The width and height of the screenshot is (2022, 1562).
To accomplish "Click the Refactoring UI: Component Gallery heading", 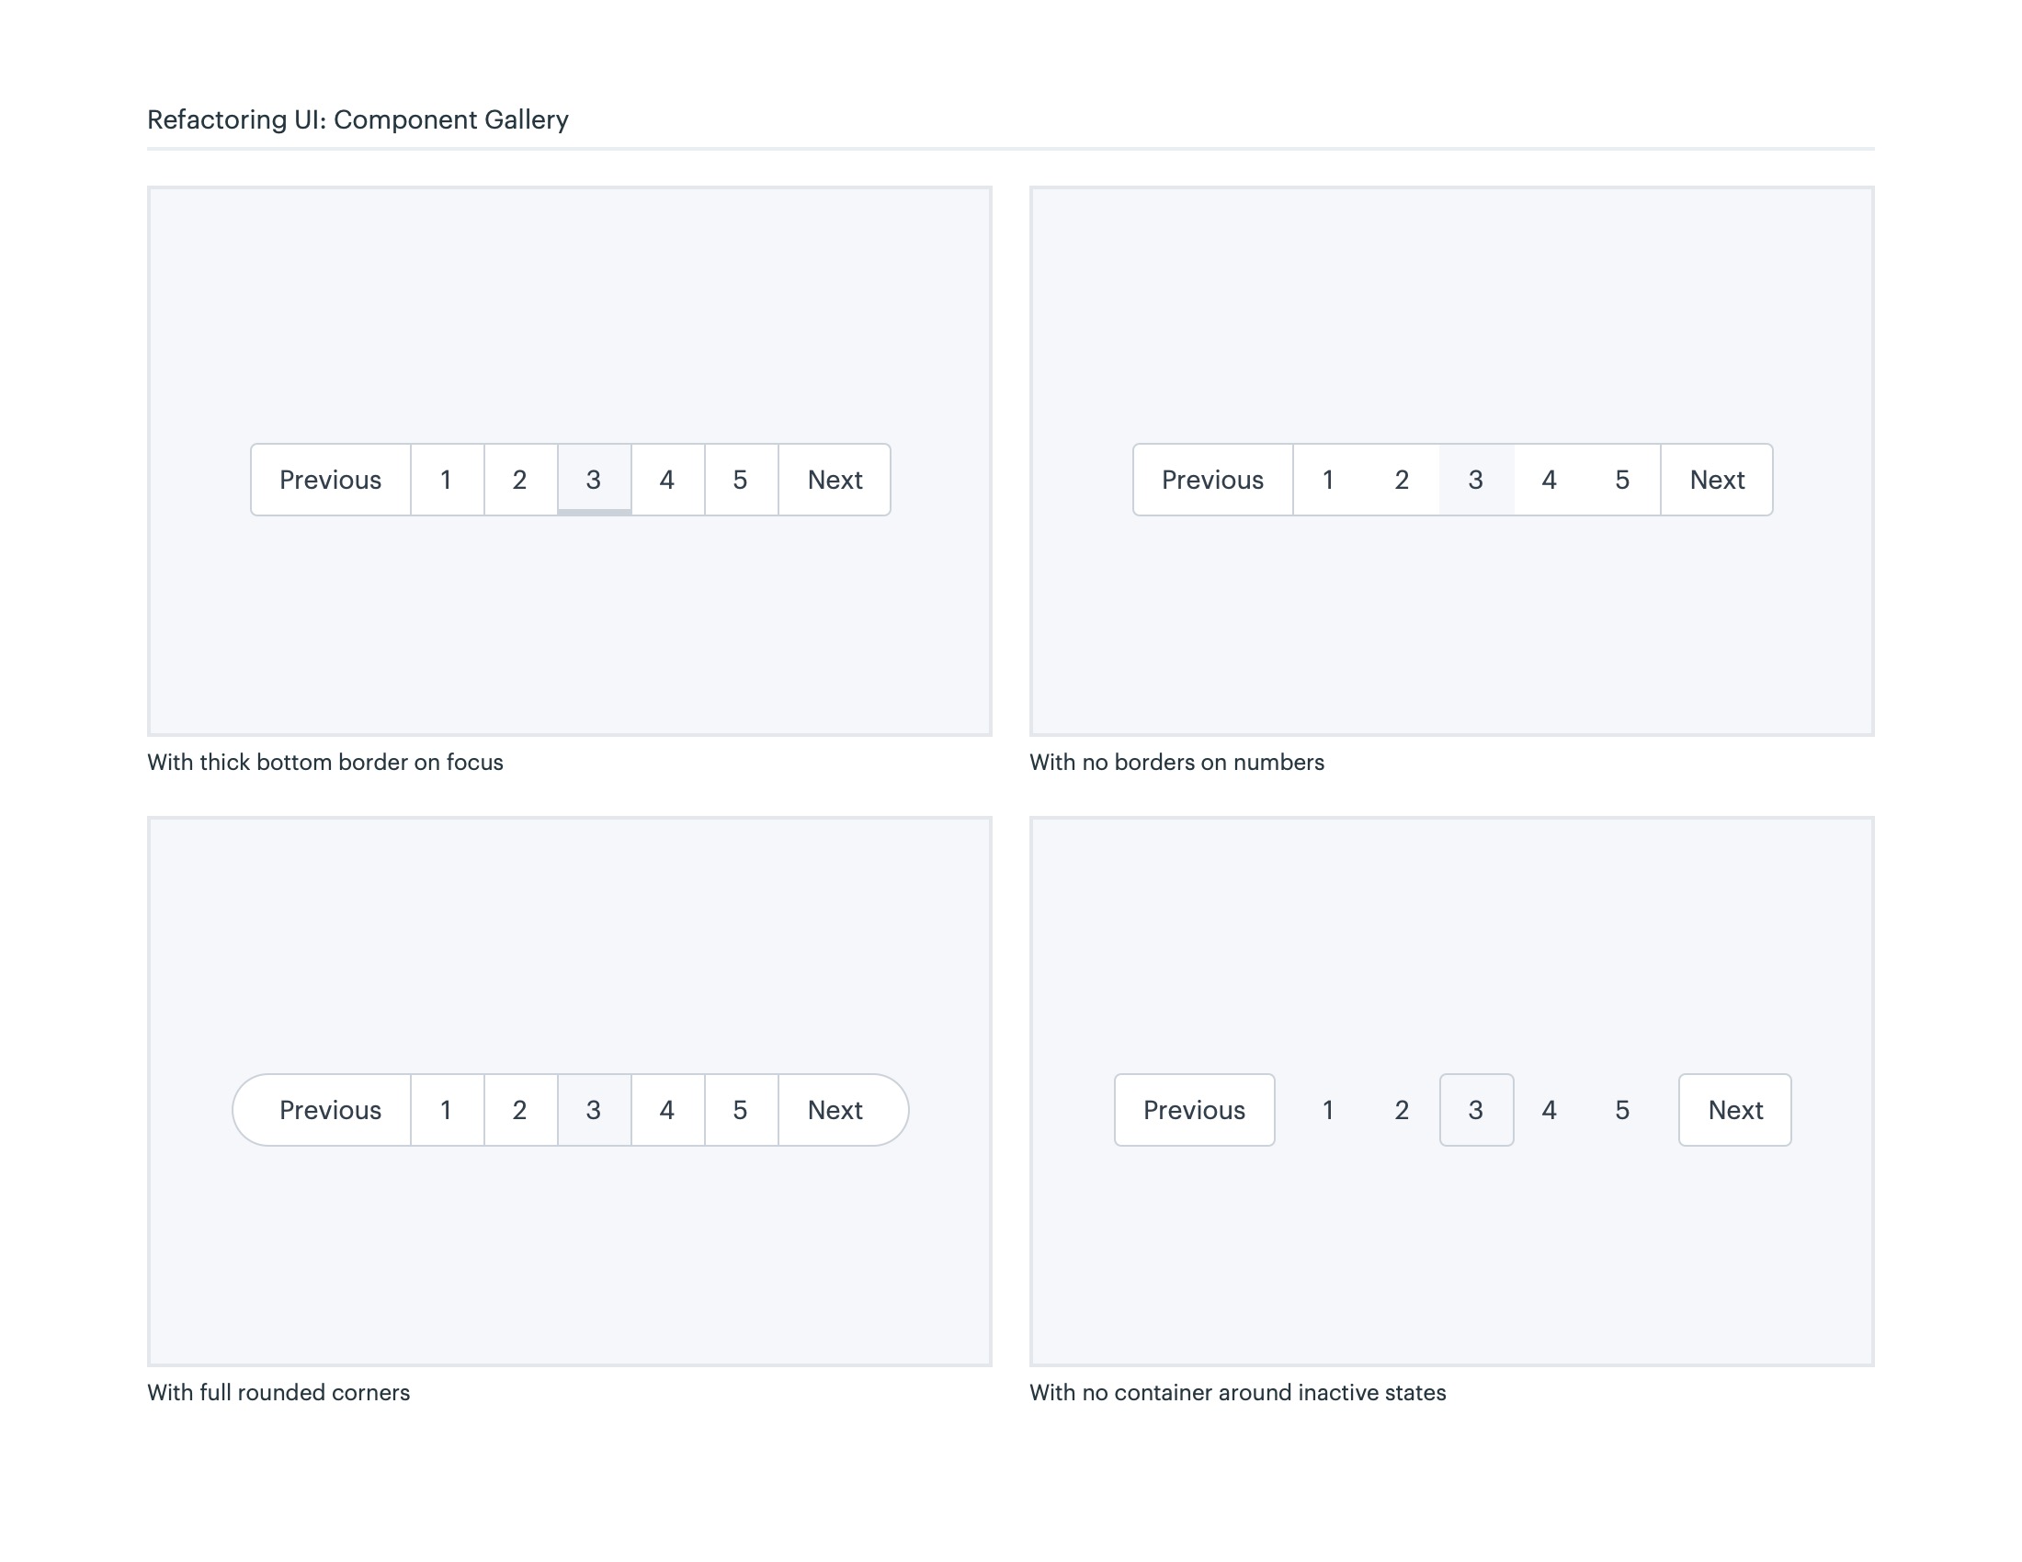I will [358, 119].
